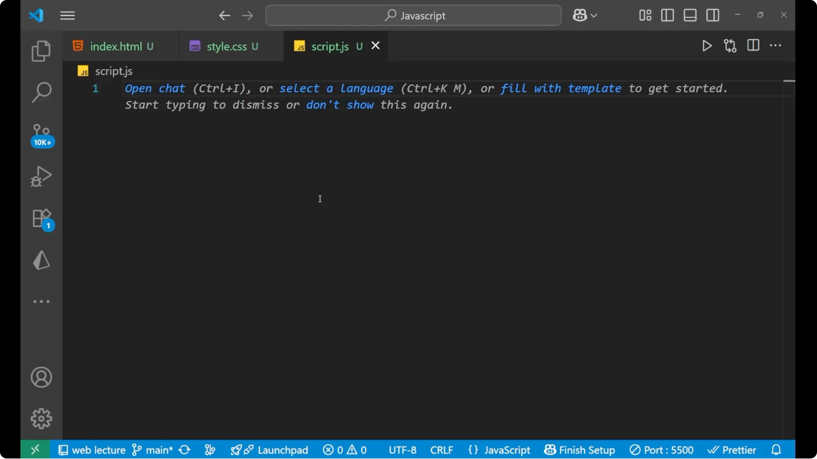817x459 pixels.
Task: Toggle the primary sidebar visibility
Action: pyautogui.click(x=667, y=15)
